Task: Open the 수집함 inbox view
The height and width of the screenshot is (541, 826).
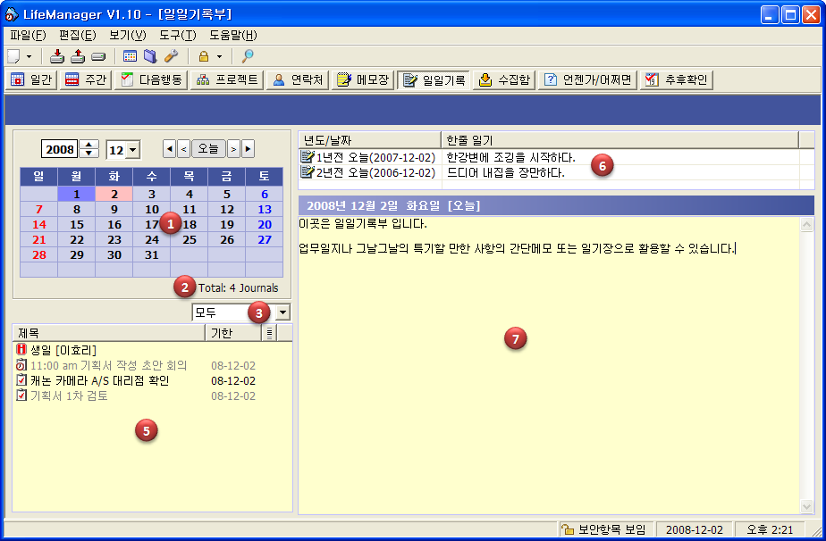Action: 505,80
